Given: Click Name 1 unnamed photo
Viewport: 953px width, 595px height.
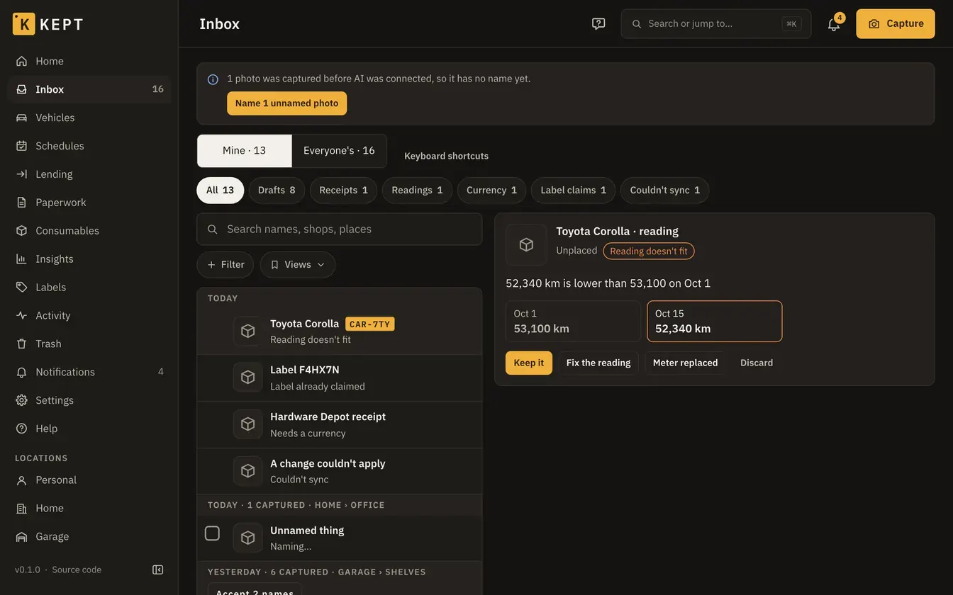Looking at the screenshot, I should click(x=287, y=103).
